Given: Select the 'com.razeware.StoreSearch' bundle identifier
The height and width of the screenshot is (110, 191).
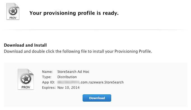Looking at the screenshot, I should pyautogui.click(x=102, y=82).
